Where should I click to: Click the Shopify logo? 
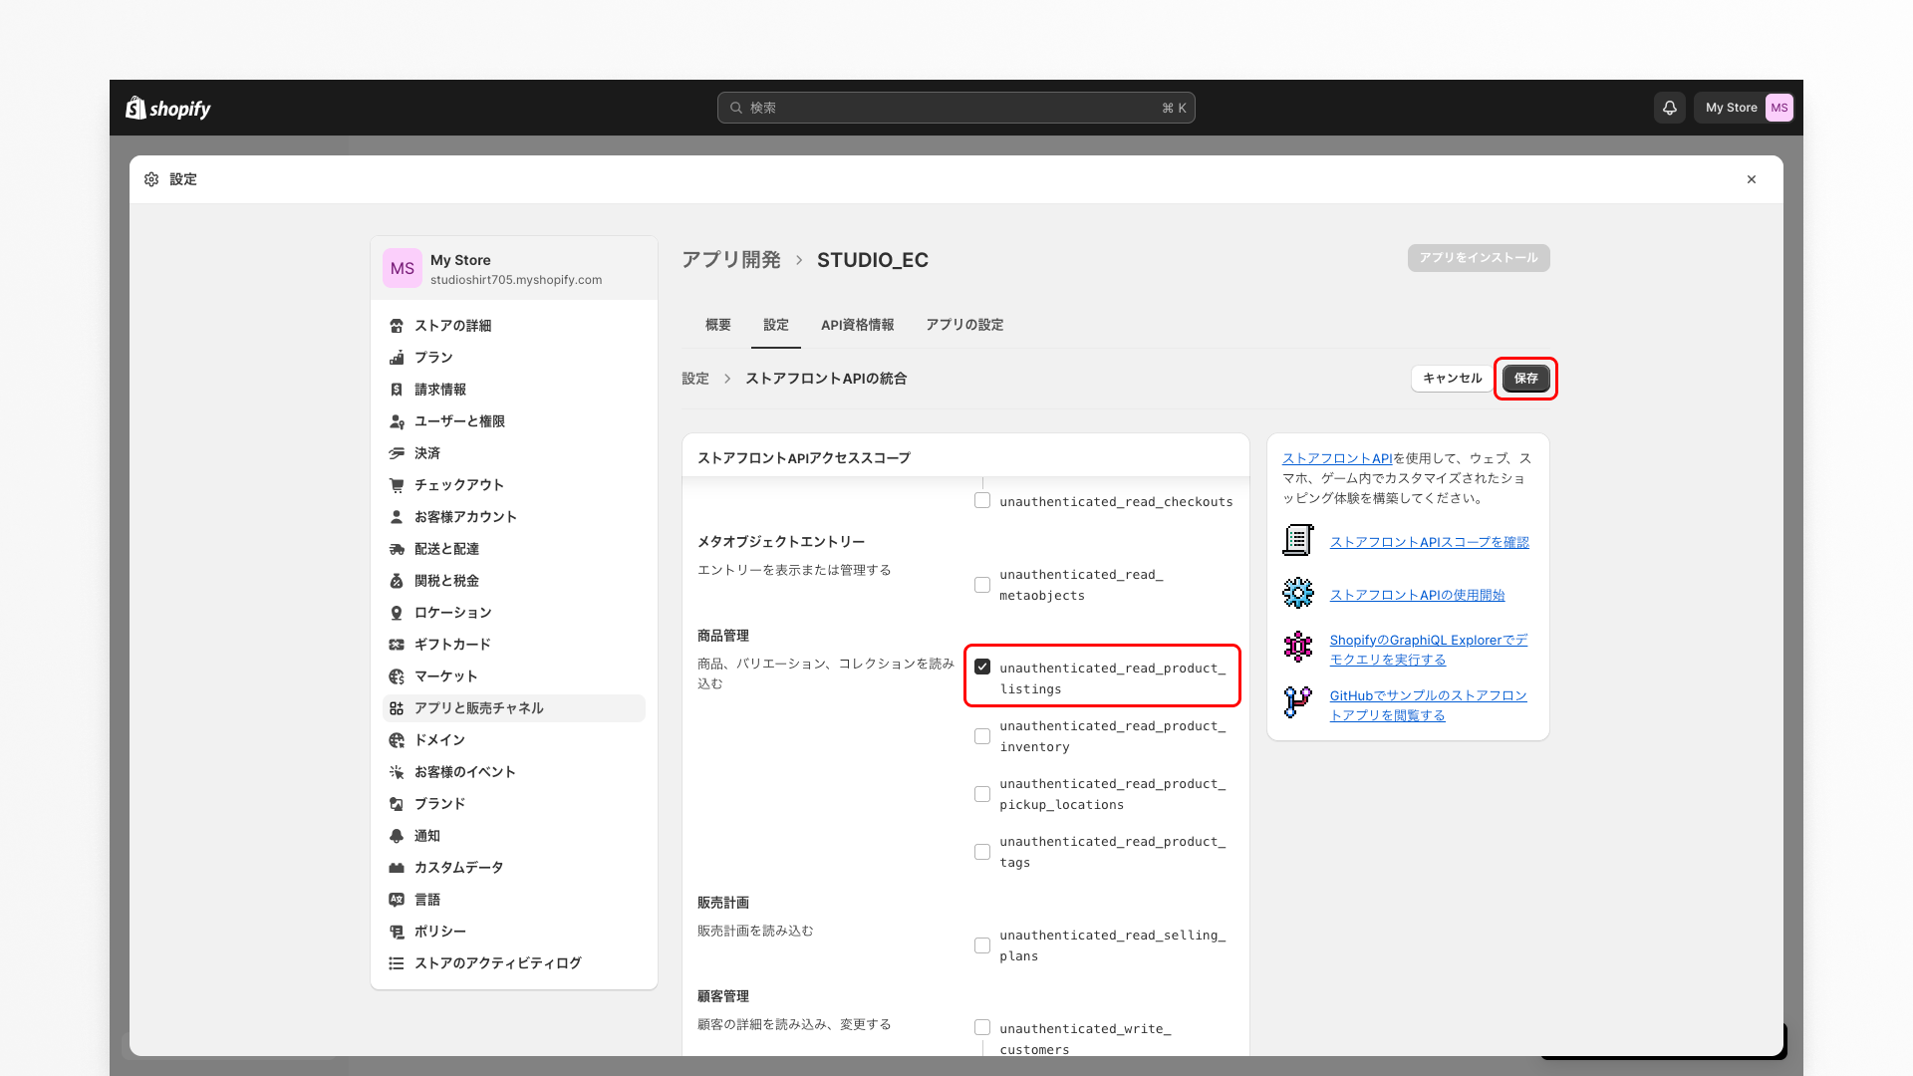tap(168, 108)
